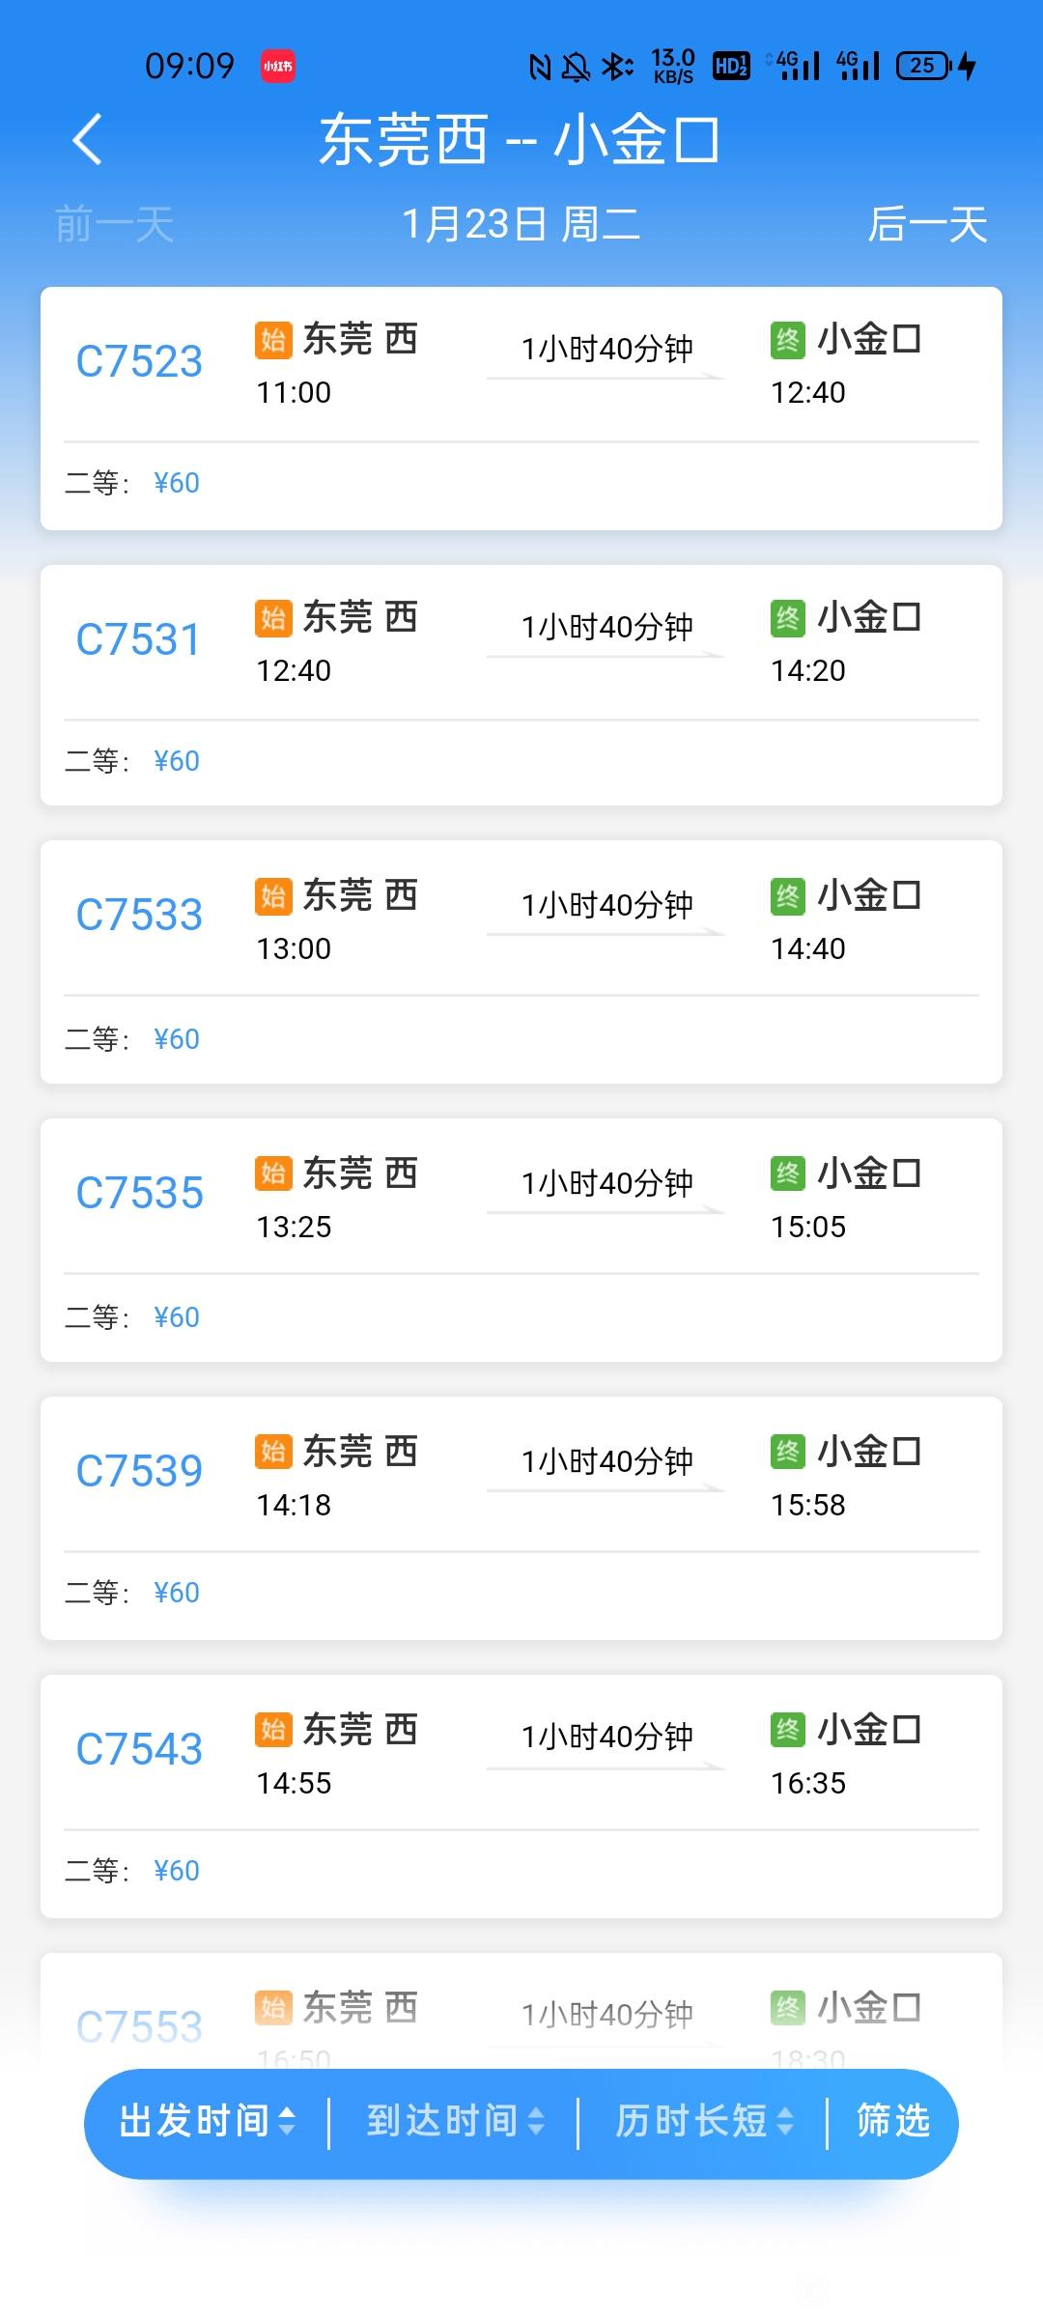Select the ¥60 second-class price for C7539
This screenshot has width=1043, height=2318.
click(x=177, y=1592)
